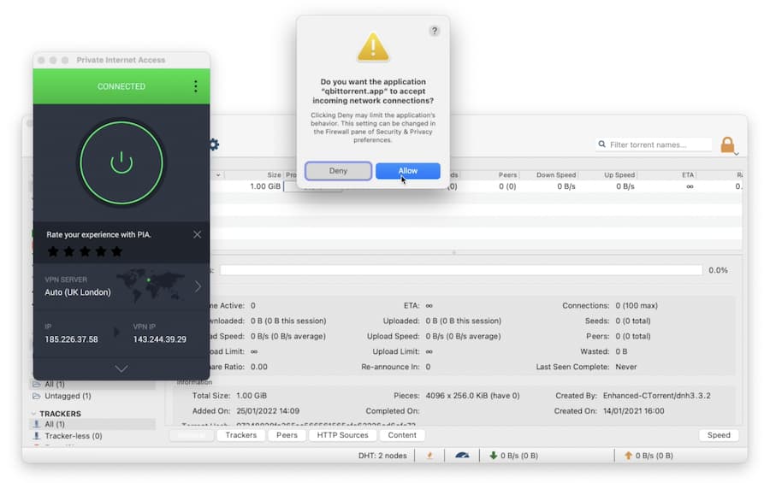The width and height of the screenshot is (770, 483).
Task: Rate PIA with the third star
Action: [85, 251]
